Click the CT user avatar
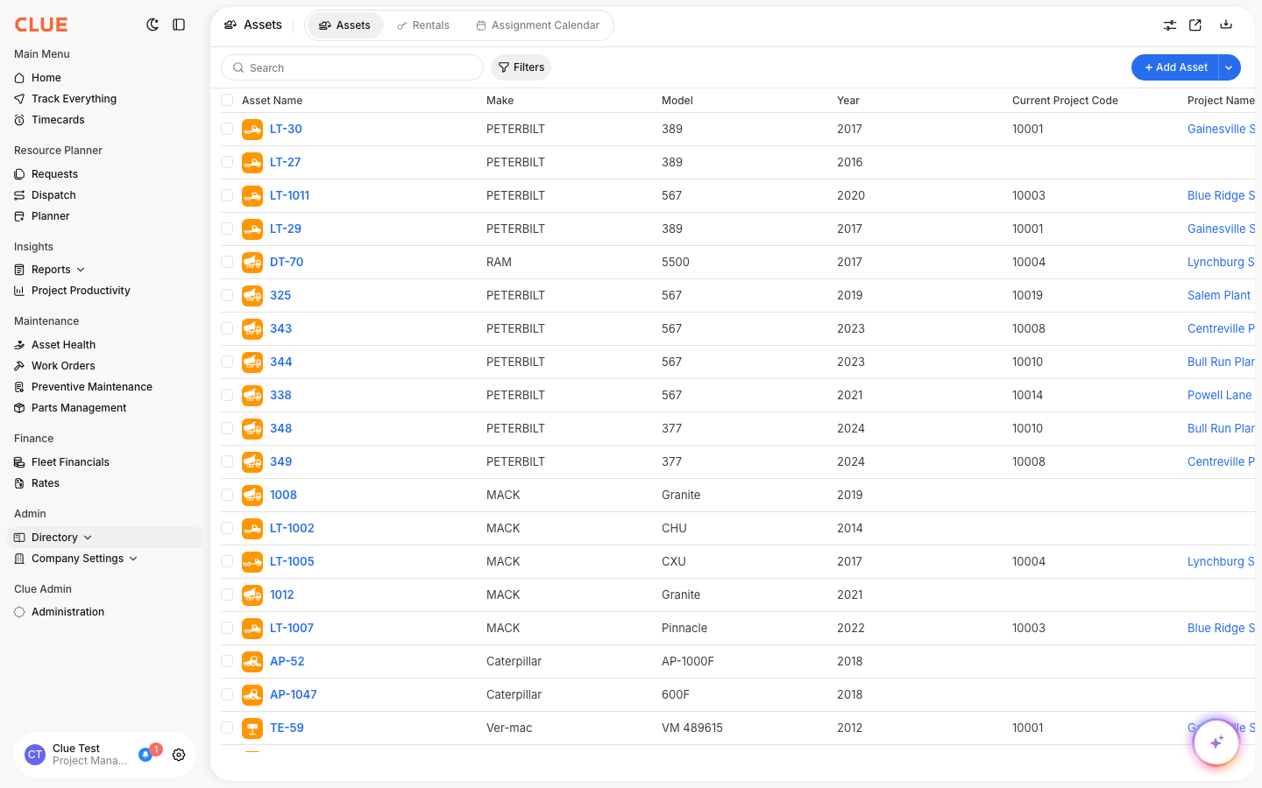This screenshot has width=1262, height=788. (x=35, y=755)
